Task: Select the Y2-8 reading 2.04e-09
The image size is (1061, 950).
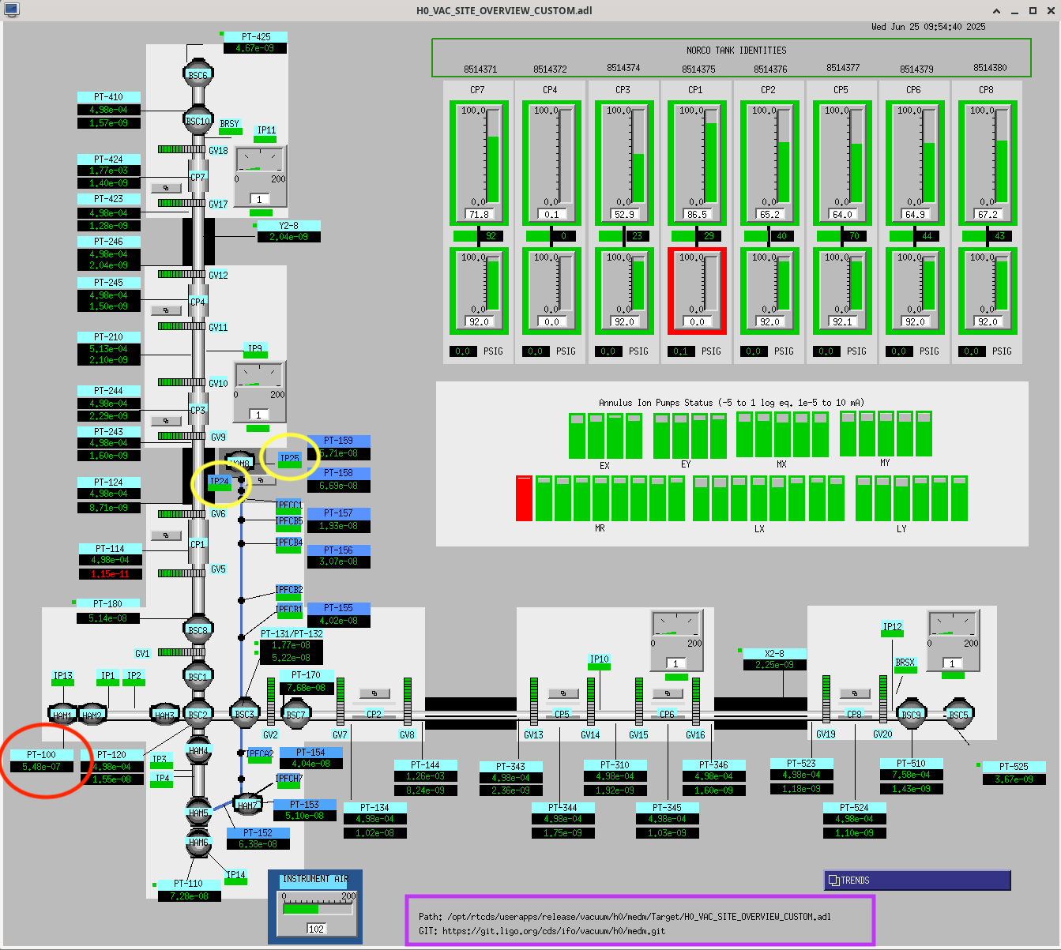Action: (x=289, y=237)
